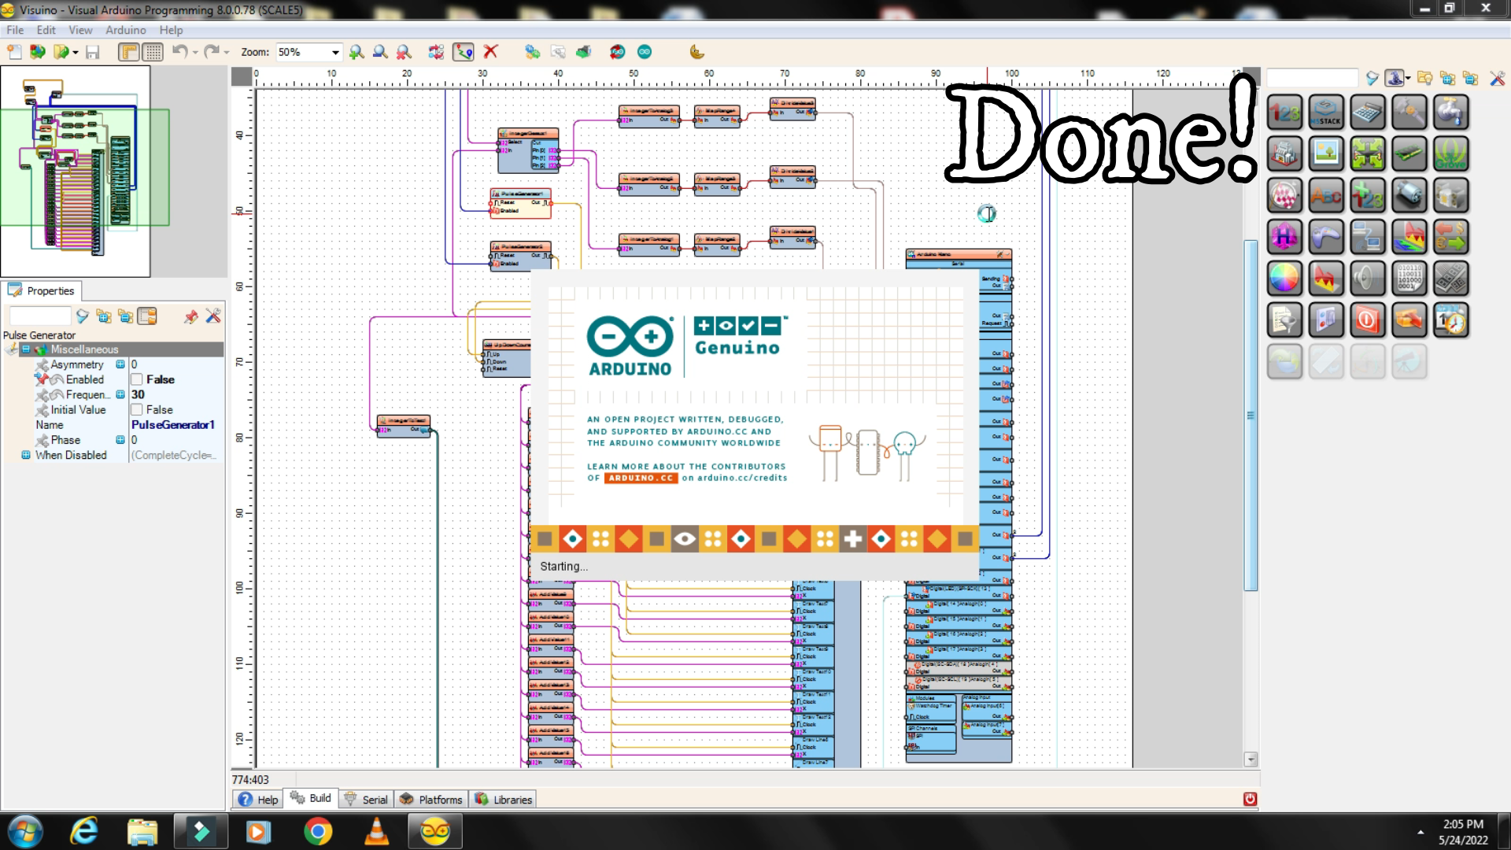Open the Image components category
The image size is (1511, 850).
pos(1326,154)
